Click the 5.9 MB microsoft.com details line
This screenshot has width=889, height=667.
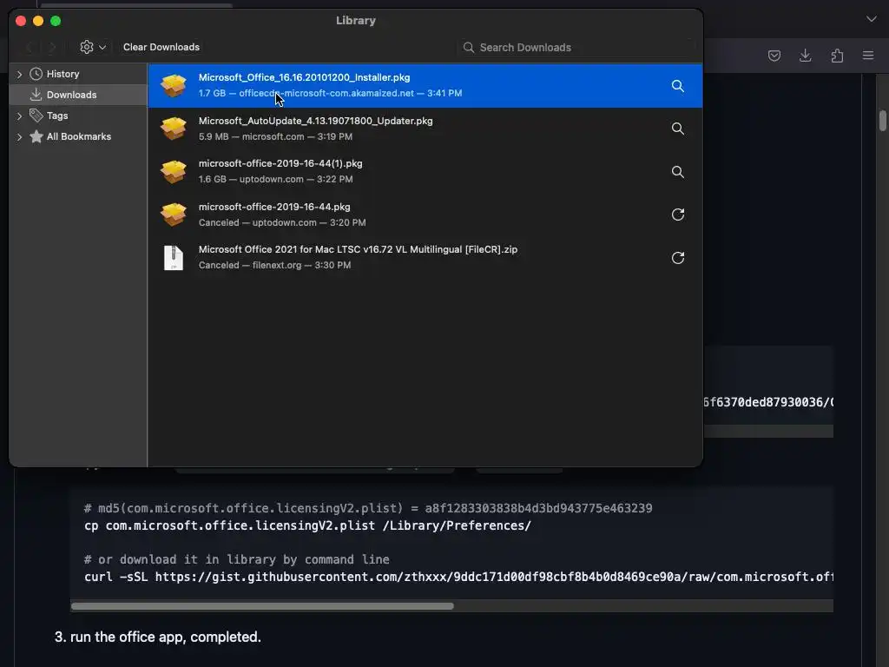click(275, 136)
